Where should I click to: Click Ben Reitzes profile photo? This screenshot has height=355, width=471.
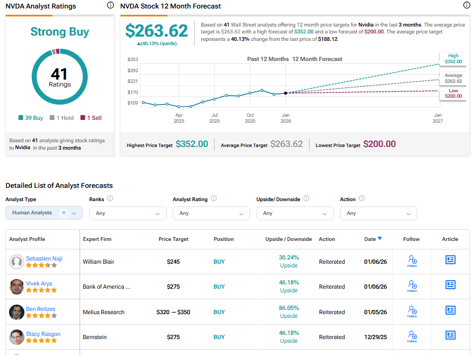16,312
